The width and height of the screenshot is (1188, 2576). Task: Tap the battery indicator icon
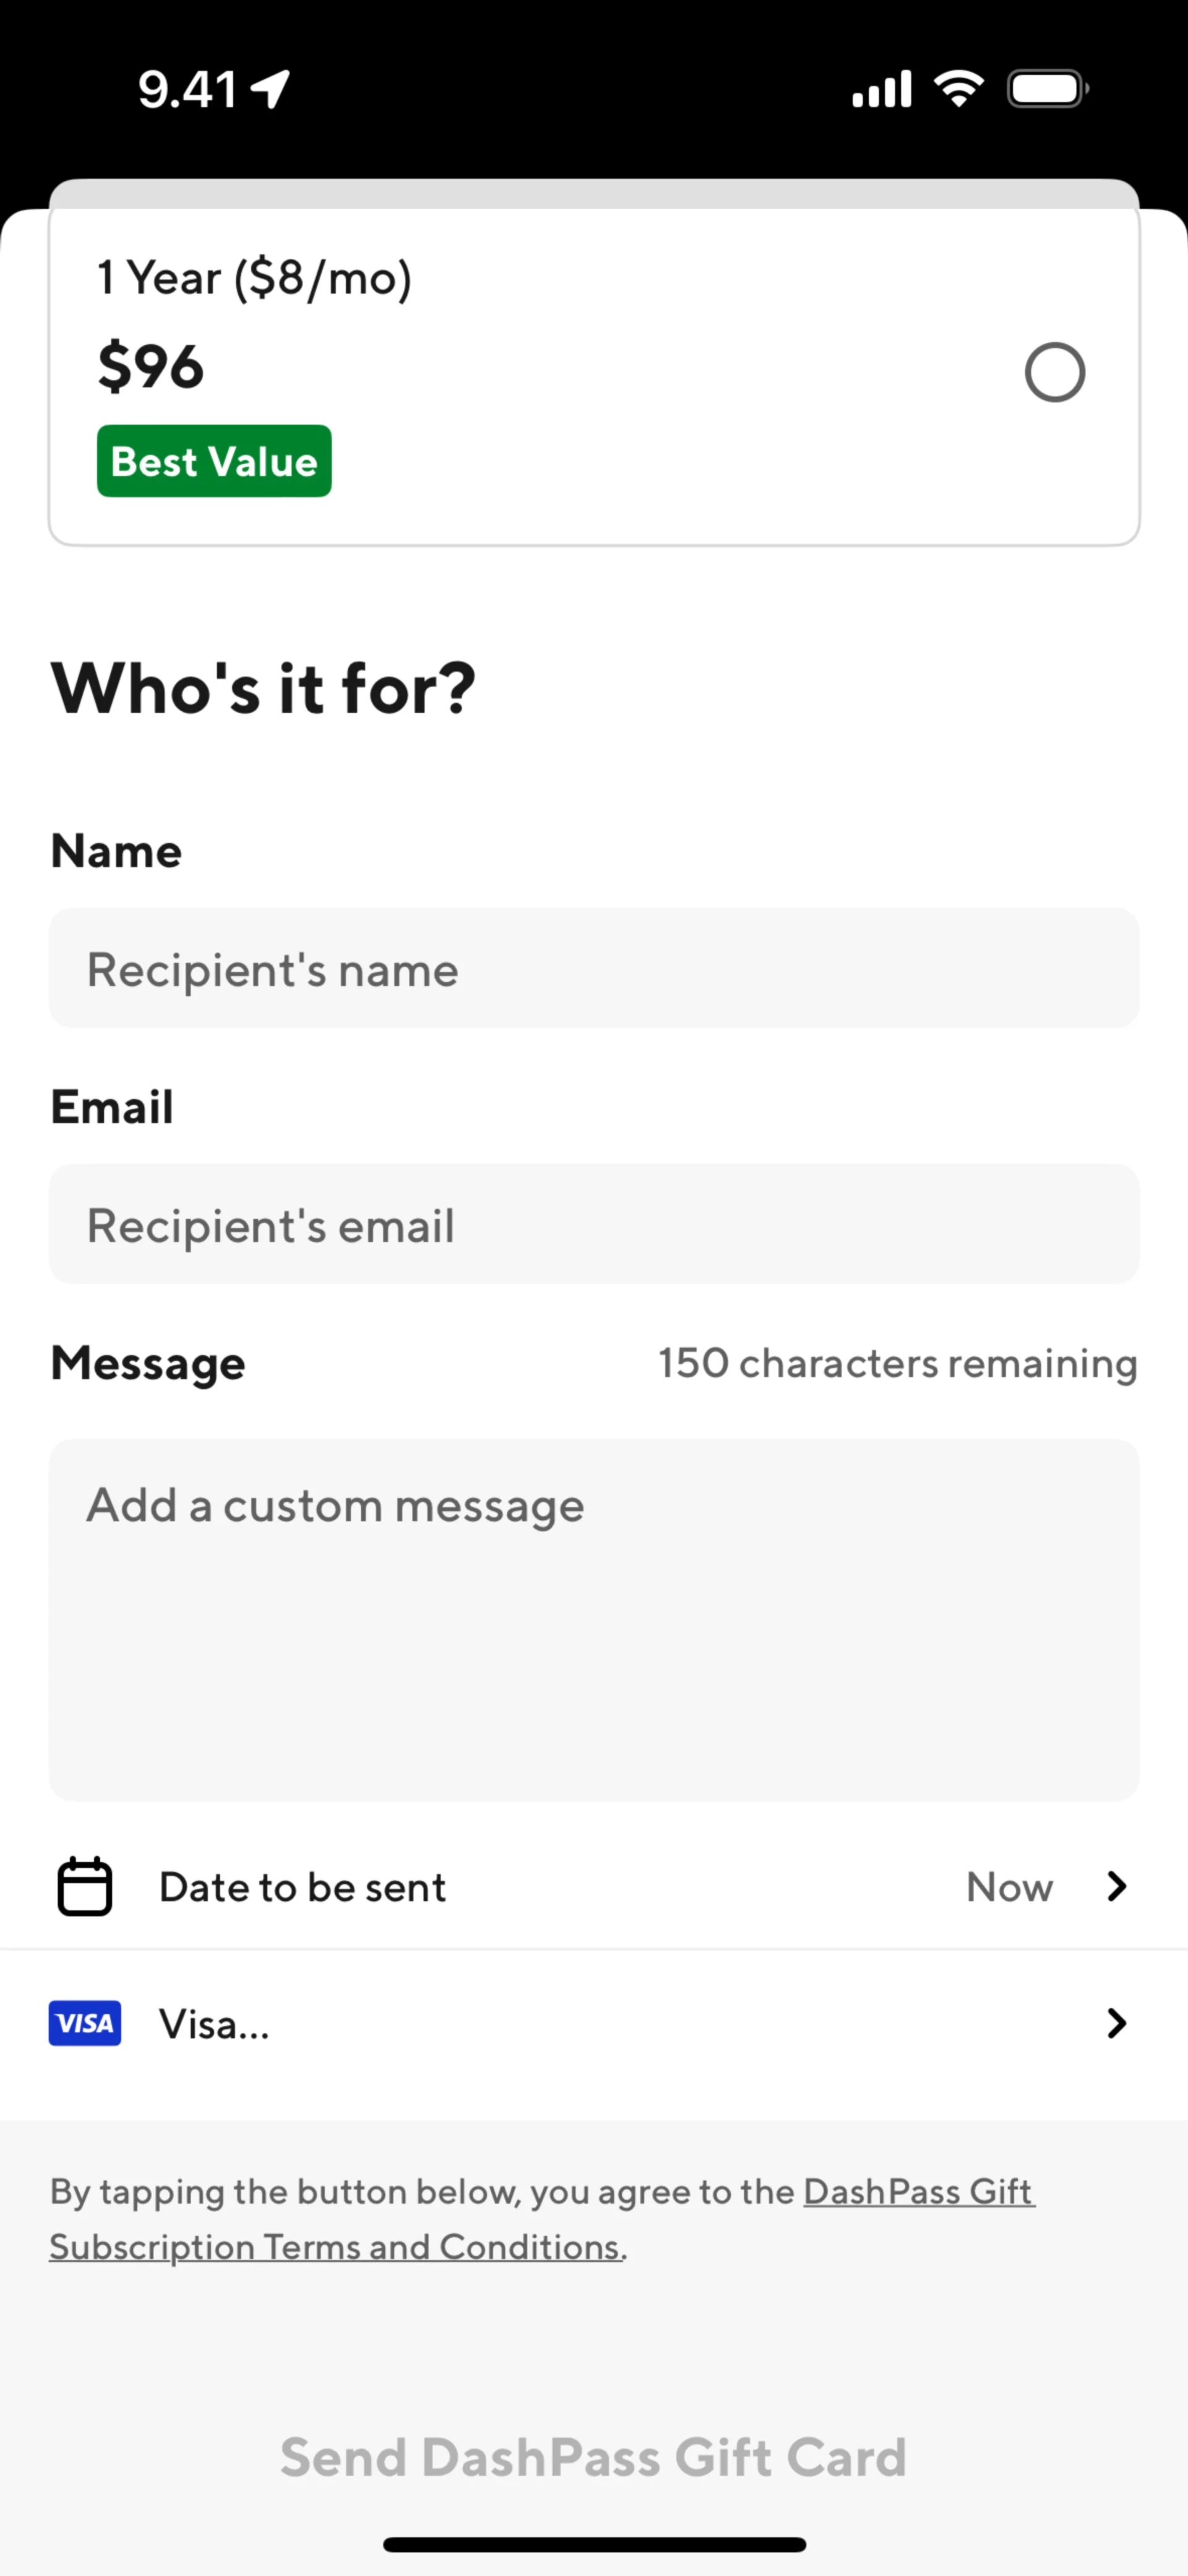1047,89
